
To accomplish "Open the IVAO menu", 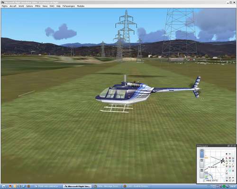I will [x=52, y=6].
